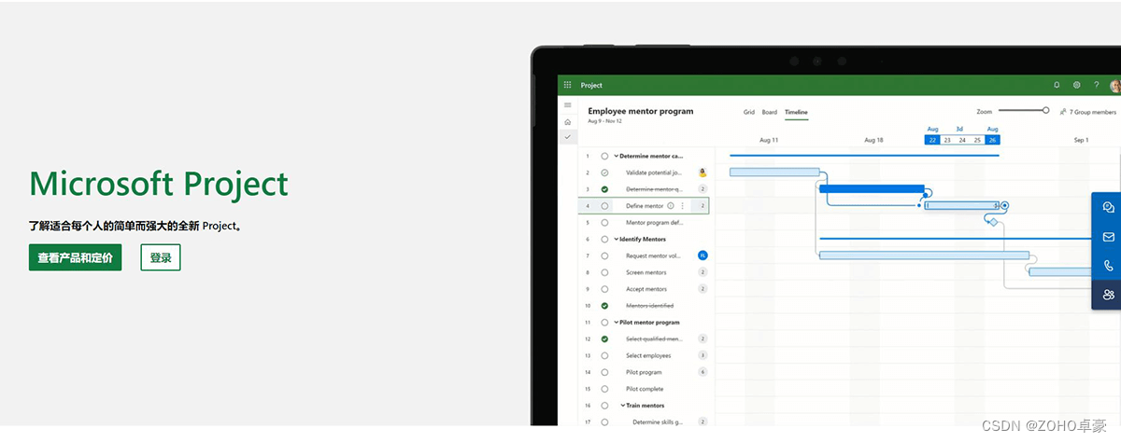Click FL assignee badge on Request mentor row
Viewport: 1121px width, 442px height.
click(x=702, y=256)
